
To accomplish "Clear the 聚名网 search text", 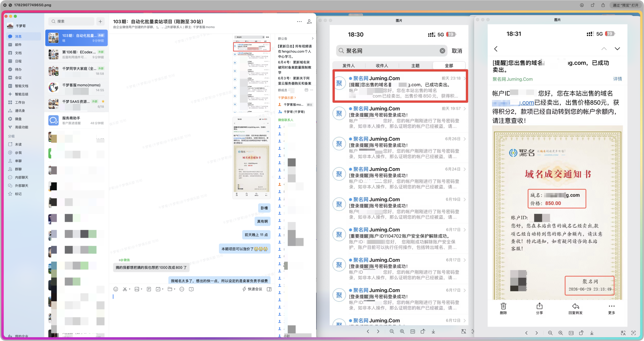I will click(x=442, y=51).
